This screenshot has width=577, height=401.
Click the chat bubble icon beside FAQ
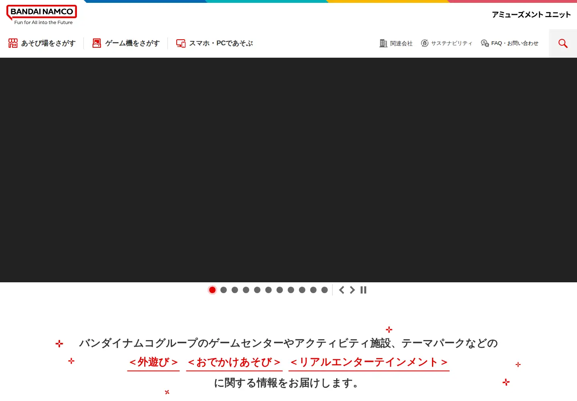point(485,43)
